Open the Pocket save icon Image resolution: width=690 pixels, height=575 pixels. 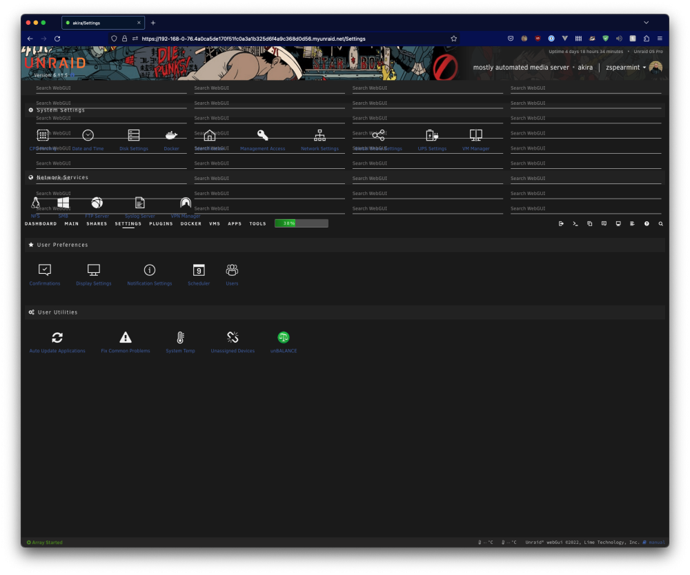(511, 39)
